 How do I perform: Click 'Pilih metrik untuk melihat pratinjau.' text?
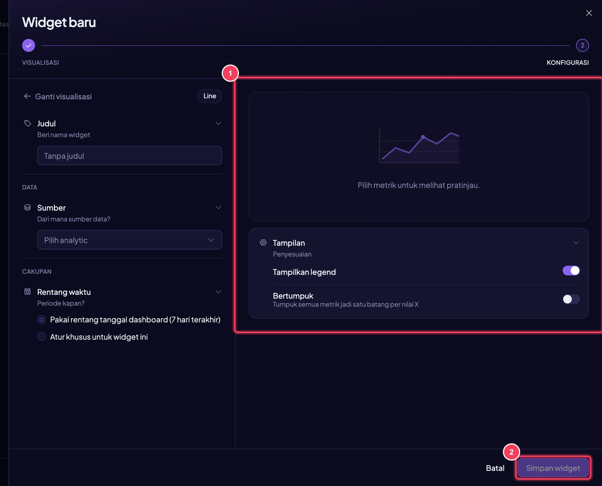click(419, 185)
